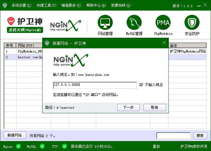Focus the domain input containing 127.0.0.1:8080
This screenshot has width=211, height=151.
click(x=95, y=85)
